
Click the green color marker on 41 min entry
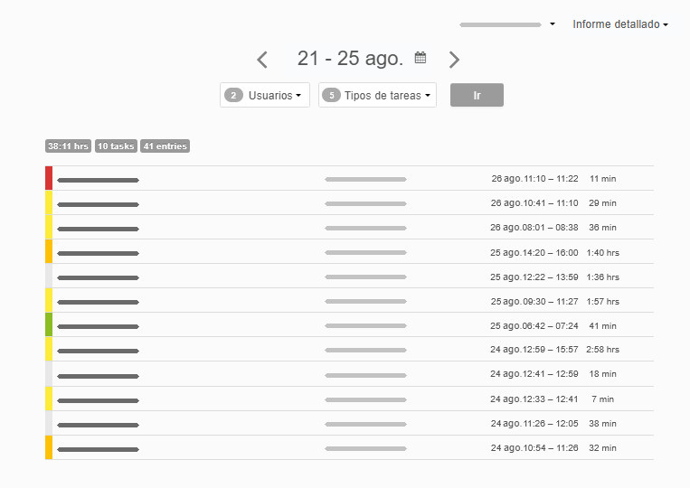point(49,325)
